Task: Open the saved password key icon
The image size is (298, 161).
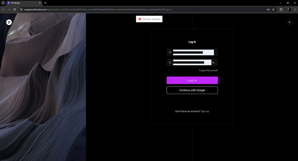Action: [x=268, y=10]
